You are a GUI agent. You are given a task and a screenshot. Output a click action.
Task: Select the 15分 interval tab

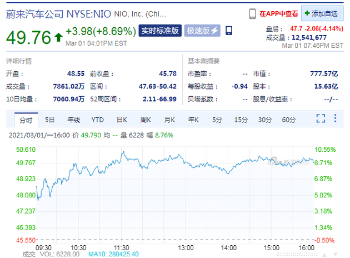point(241,120)
